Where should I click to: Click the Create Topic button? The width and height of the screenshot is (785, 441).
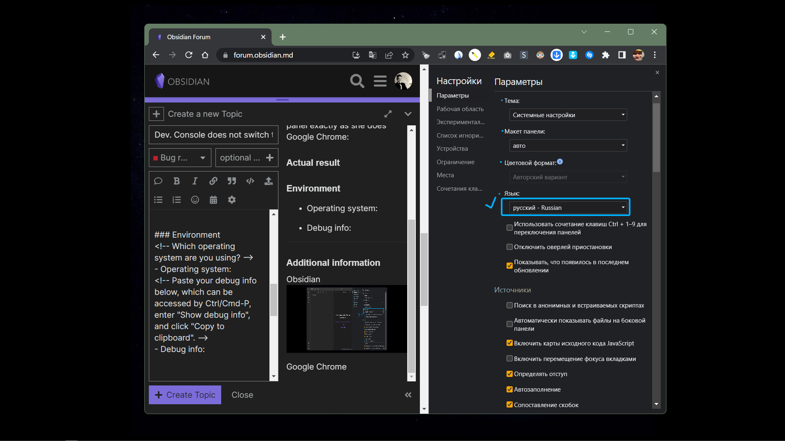(185, 395)
